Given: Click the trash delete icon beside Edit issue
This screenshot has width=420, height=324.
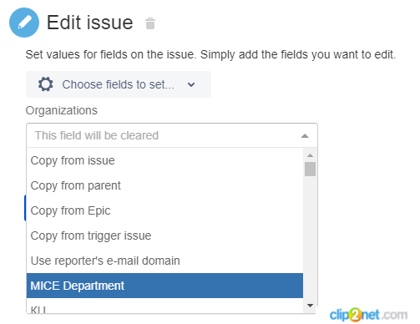Looking at the screenshot, I should click(150, 23).
